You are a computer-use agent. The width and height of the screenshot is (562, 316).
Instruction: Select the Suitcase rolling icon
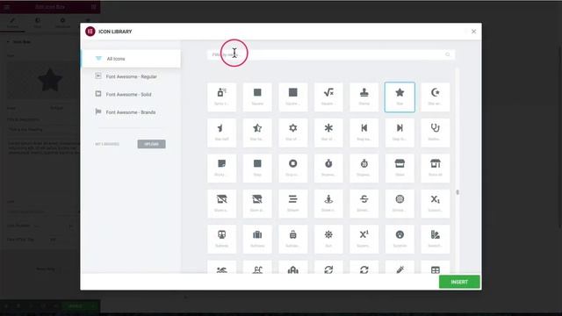[292, 239]
